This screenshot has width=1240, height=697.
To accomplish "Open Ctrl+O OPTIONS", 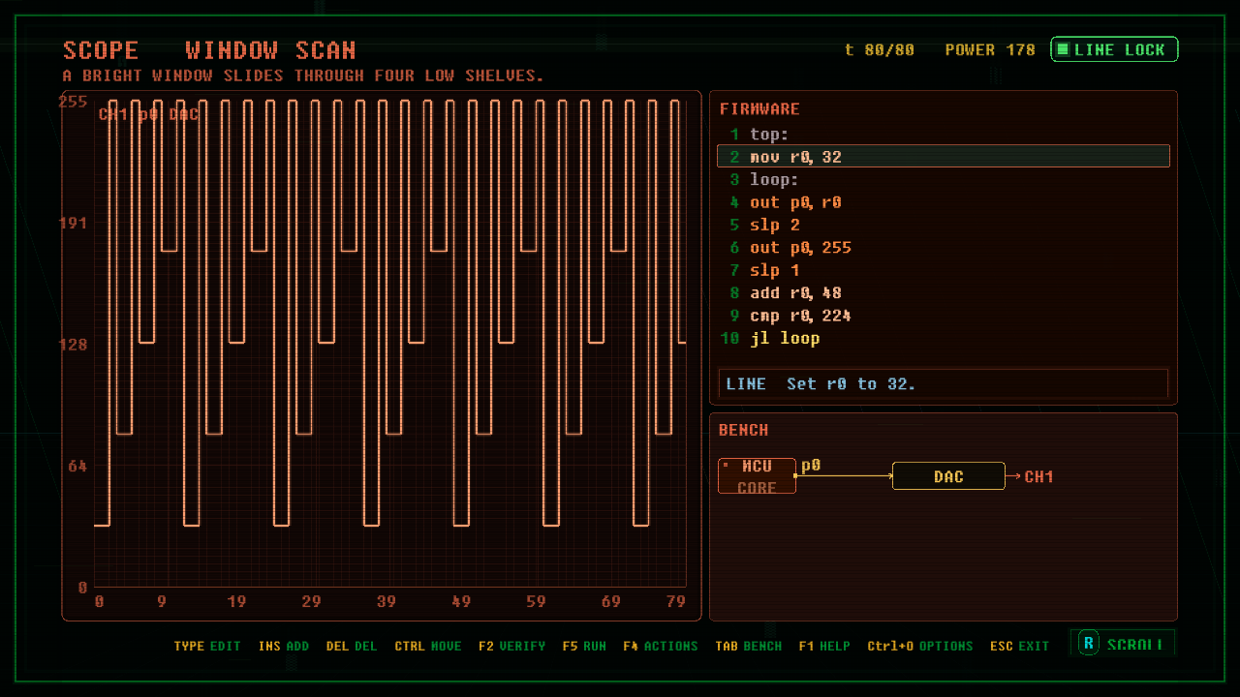I will (x=920, y=646).
